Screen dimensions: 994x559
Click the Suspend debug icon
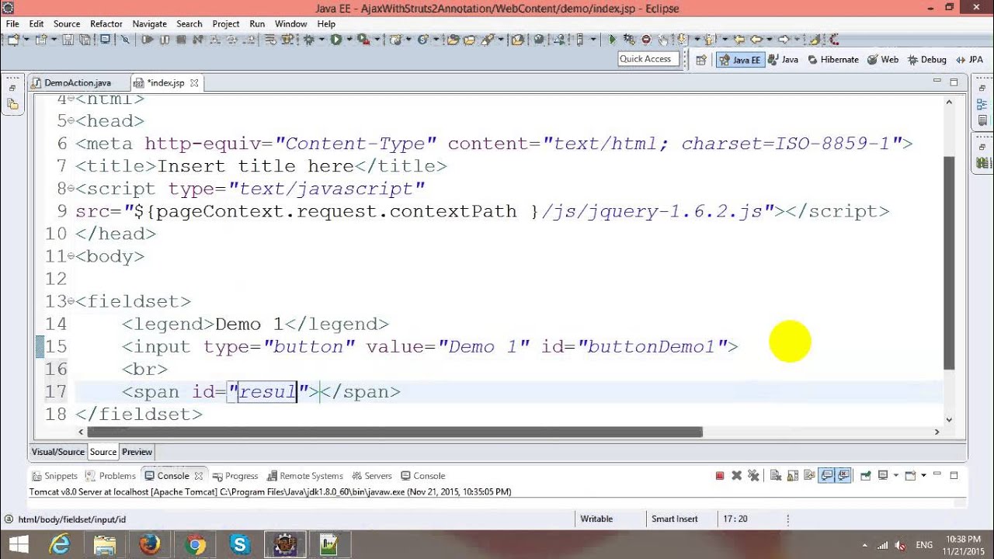coord(165,39)
